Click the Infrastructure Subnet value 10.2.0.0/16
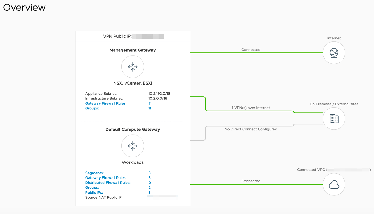Screen dimensions: 374x214 158,98
